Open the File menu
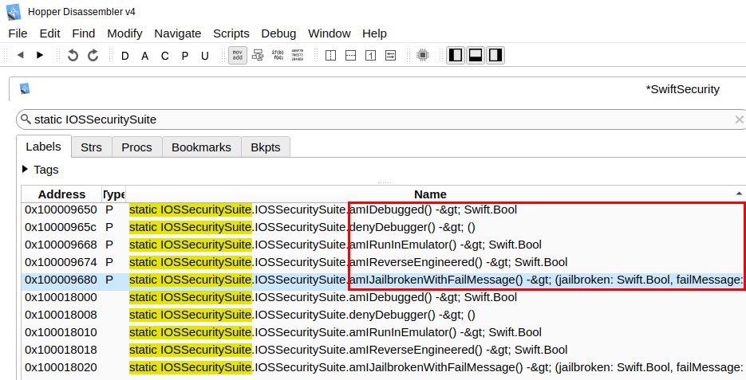The height and width of the screenshot is (380, 746). point(18,33)
